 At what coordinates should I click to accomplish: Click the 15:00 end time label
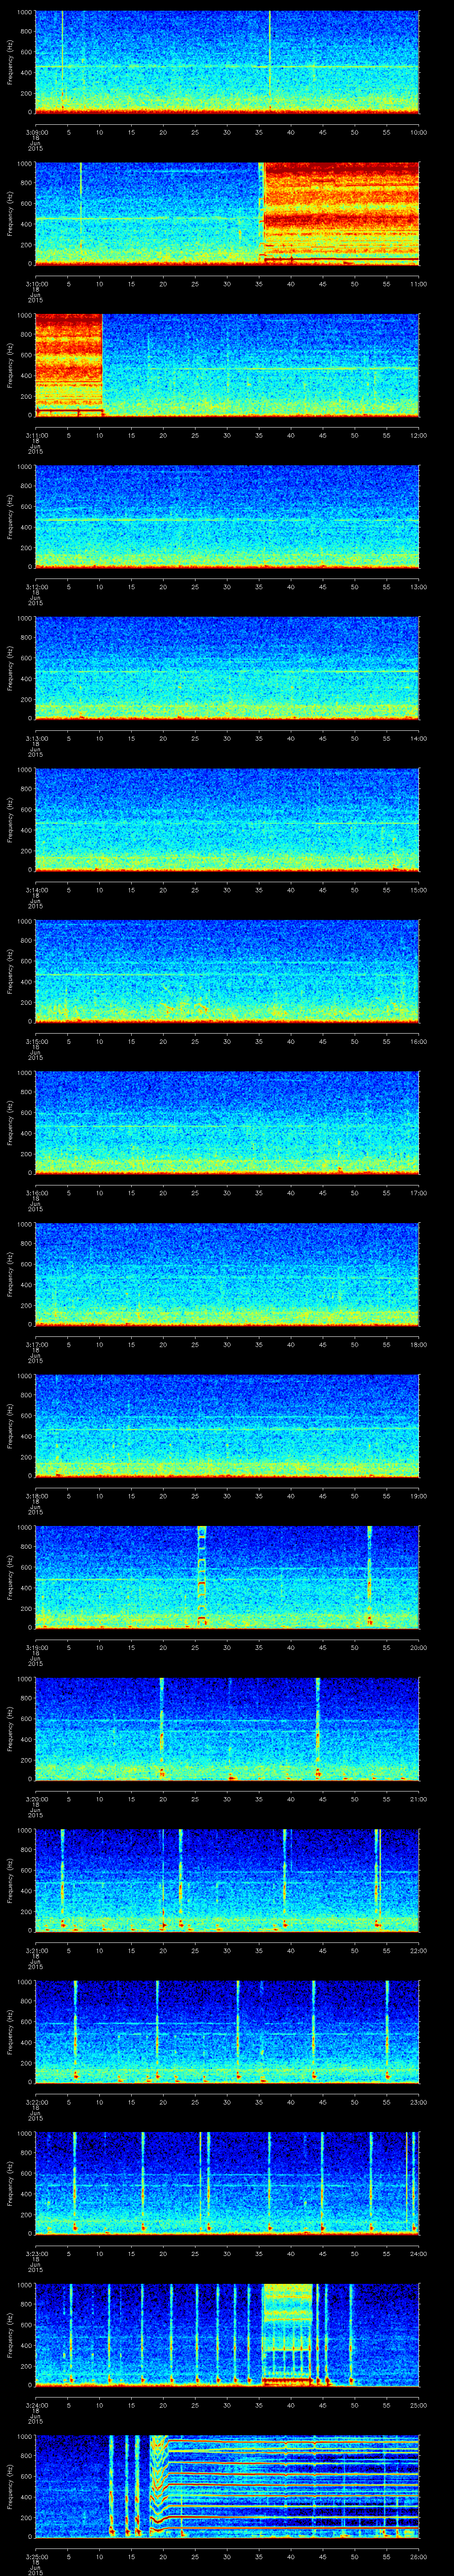[x=418, y=890]
